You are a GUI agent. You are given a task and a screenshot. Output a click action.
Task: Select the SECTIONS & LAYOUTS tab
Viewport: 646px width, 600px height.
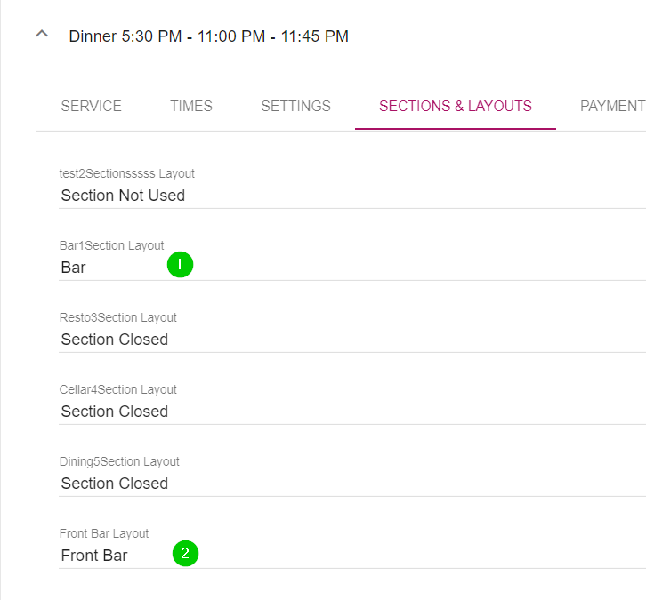pyautogui.click(x=455, y=106)
